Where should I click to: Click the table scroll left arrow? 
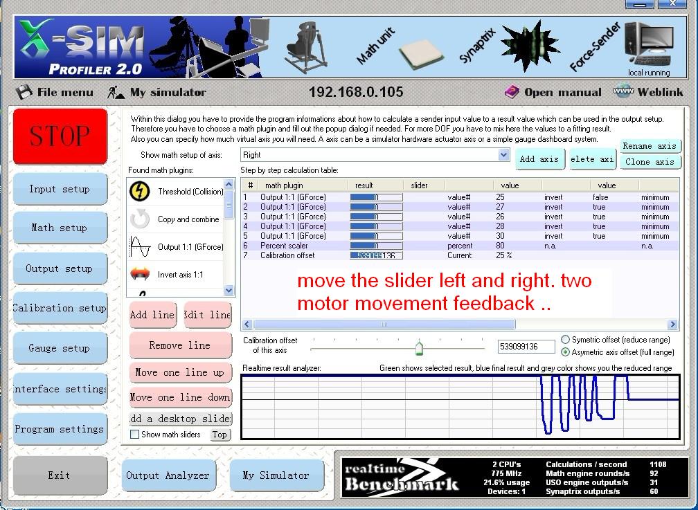point(247,325)
